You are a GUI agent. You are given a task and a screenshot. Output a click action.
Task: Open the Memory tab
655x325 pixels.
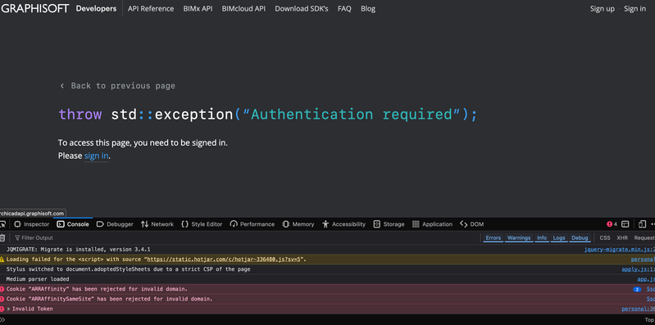pyautogui.click(x=298, y=224)
